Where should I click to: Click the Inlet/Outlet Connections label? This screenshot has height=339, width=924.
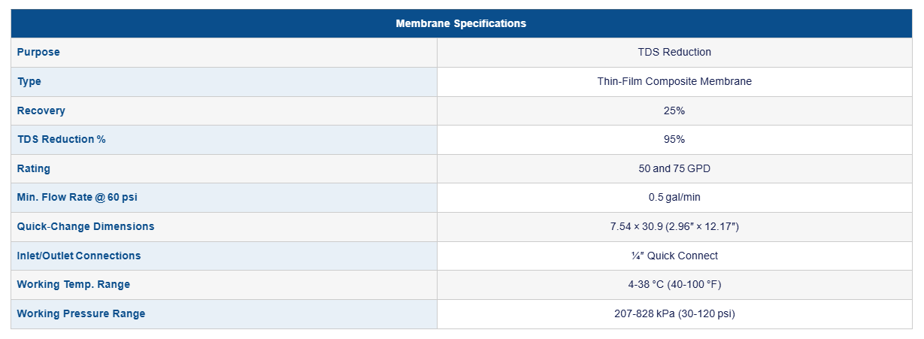pyautogui.click(x=79, y=256)
